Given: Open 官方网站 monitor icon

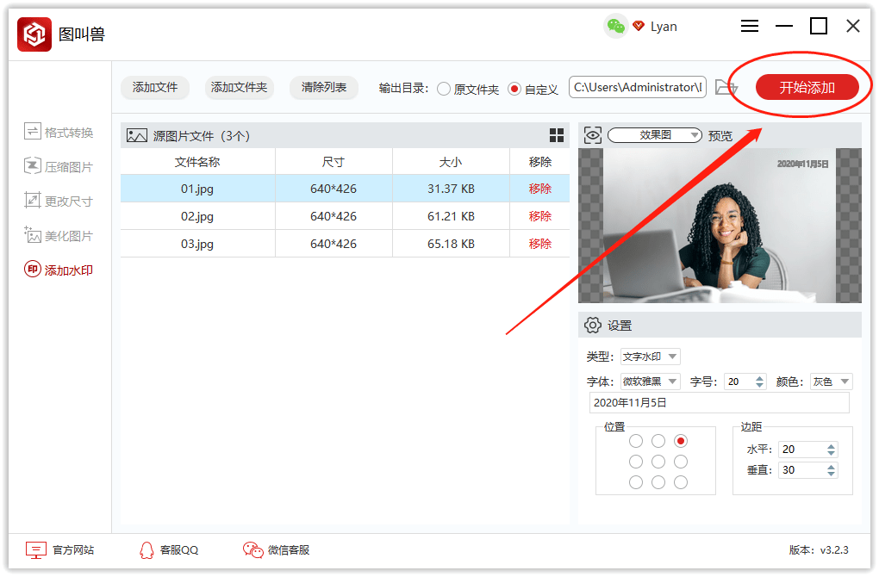Looking at the screenshot, I should pos(35,549).
